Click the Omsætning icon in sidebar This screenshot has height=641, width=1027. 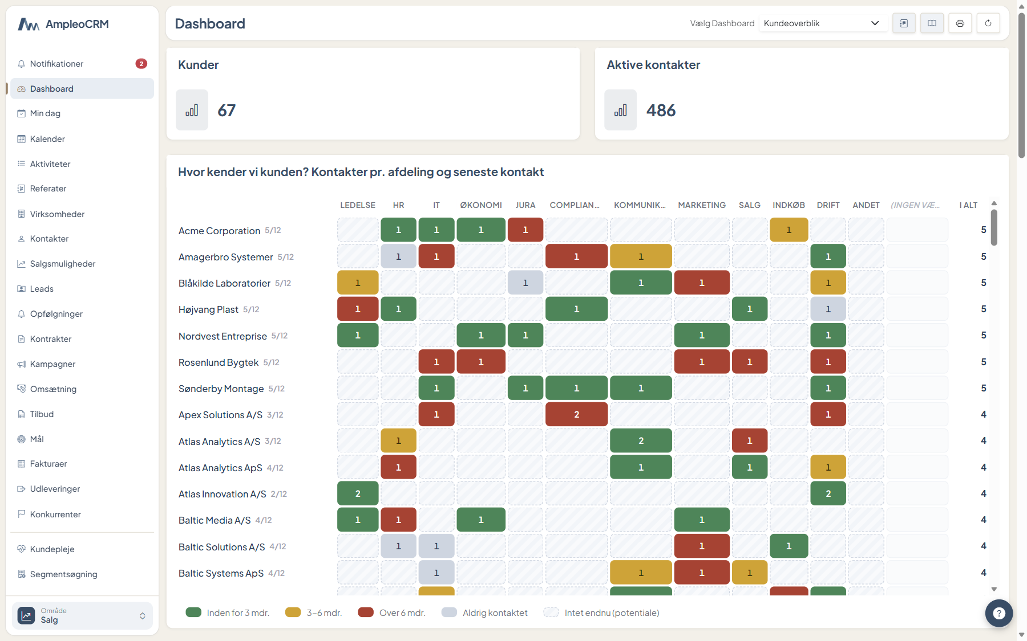point(21,389)
